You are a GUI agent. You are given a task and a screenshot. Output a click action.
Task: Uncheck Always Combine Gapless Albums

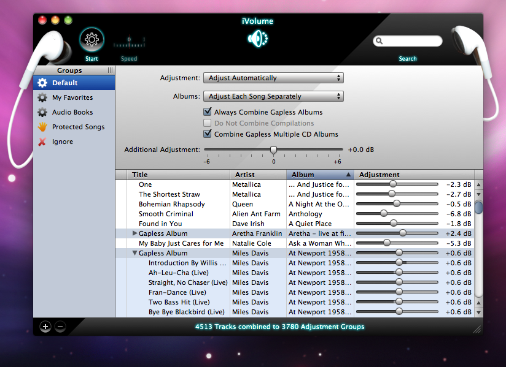click(x=208, y=112)
